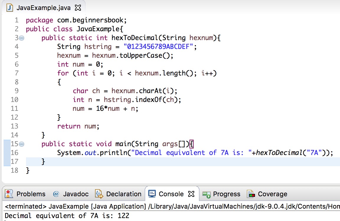Click hstring.indexOf(ch) on line 10

click(x=141, y=100)
